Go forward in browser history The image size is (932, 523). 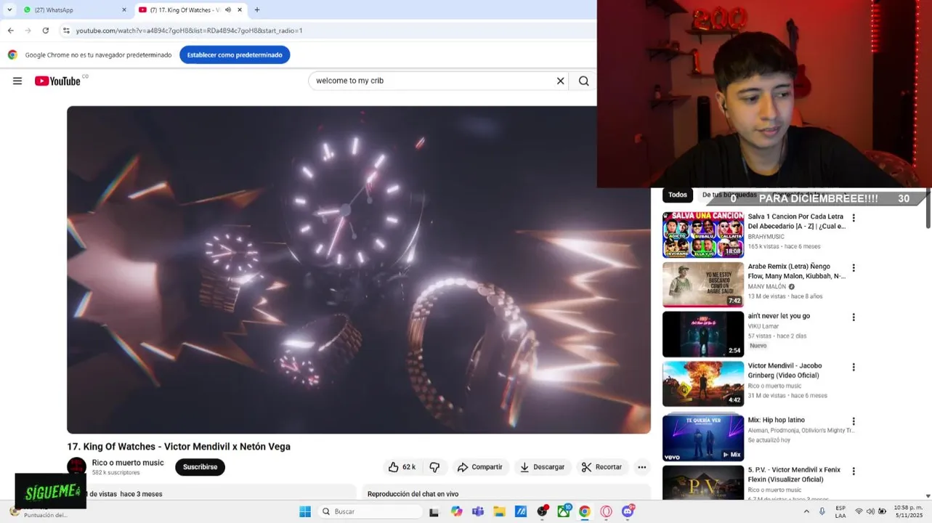pos(28,31)
